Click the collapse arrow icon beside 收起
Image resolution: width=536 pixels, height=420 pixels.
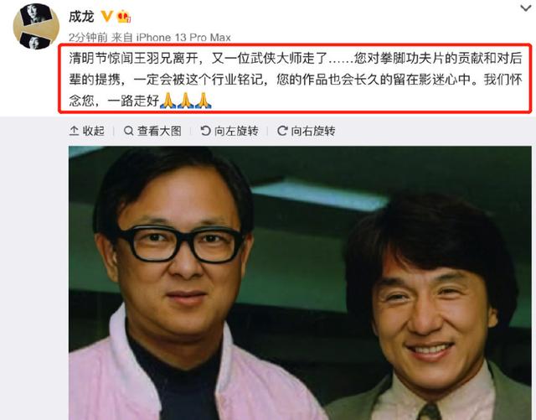click(74, 131)
